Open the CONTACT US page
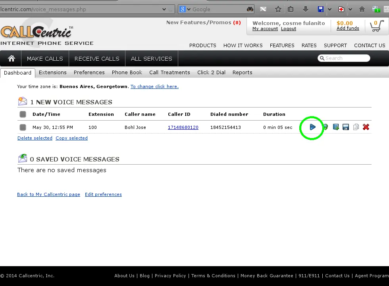This screenshot has height=286, width=389. (x=370, y=46)
